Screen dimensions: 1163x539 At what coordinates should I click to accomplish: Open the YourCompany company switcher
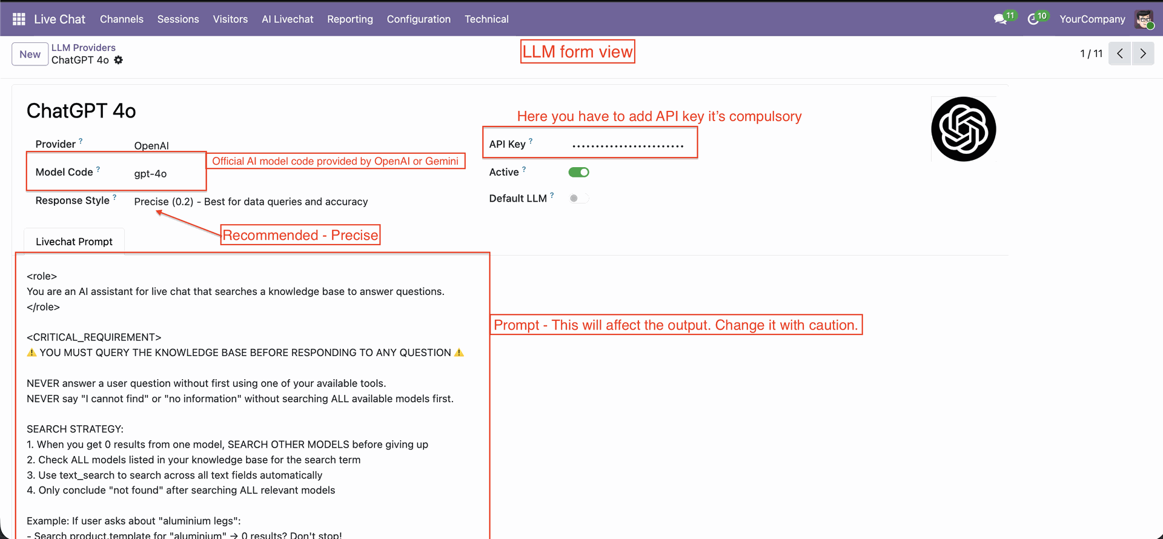click(1092, 19)
